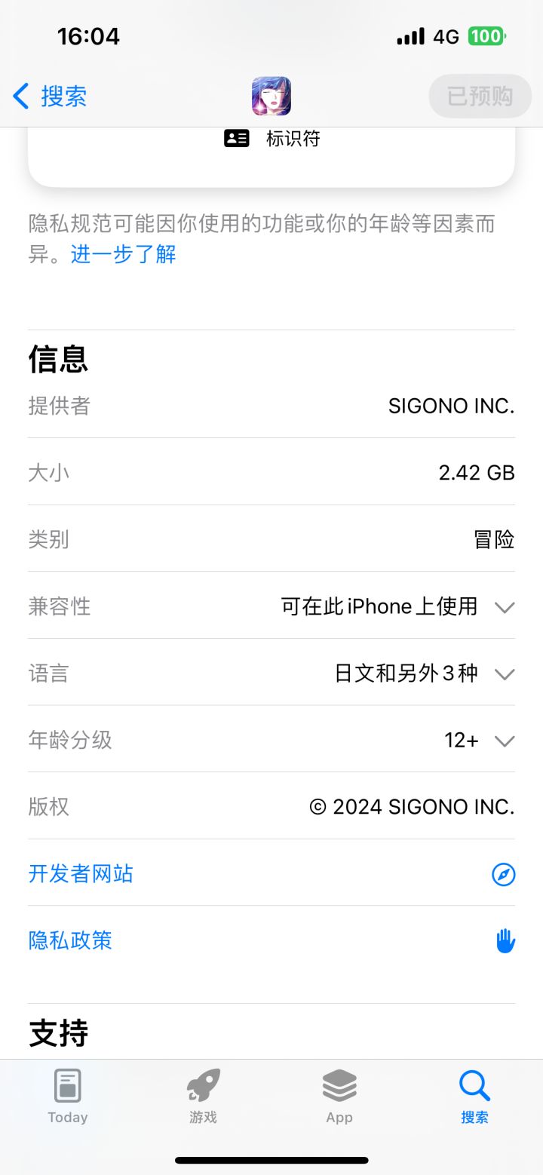Switch to the 游戏 games tab
The height and width of the screenshot is (1175, 543).
point(204,1097)
